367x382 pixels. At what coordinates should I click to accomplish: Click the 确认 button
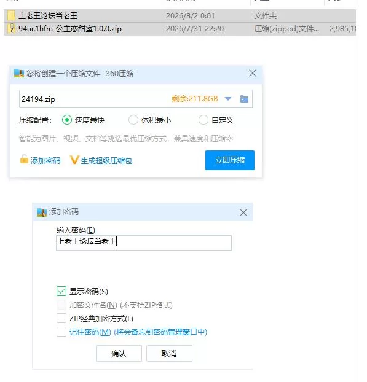119,353
